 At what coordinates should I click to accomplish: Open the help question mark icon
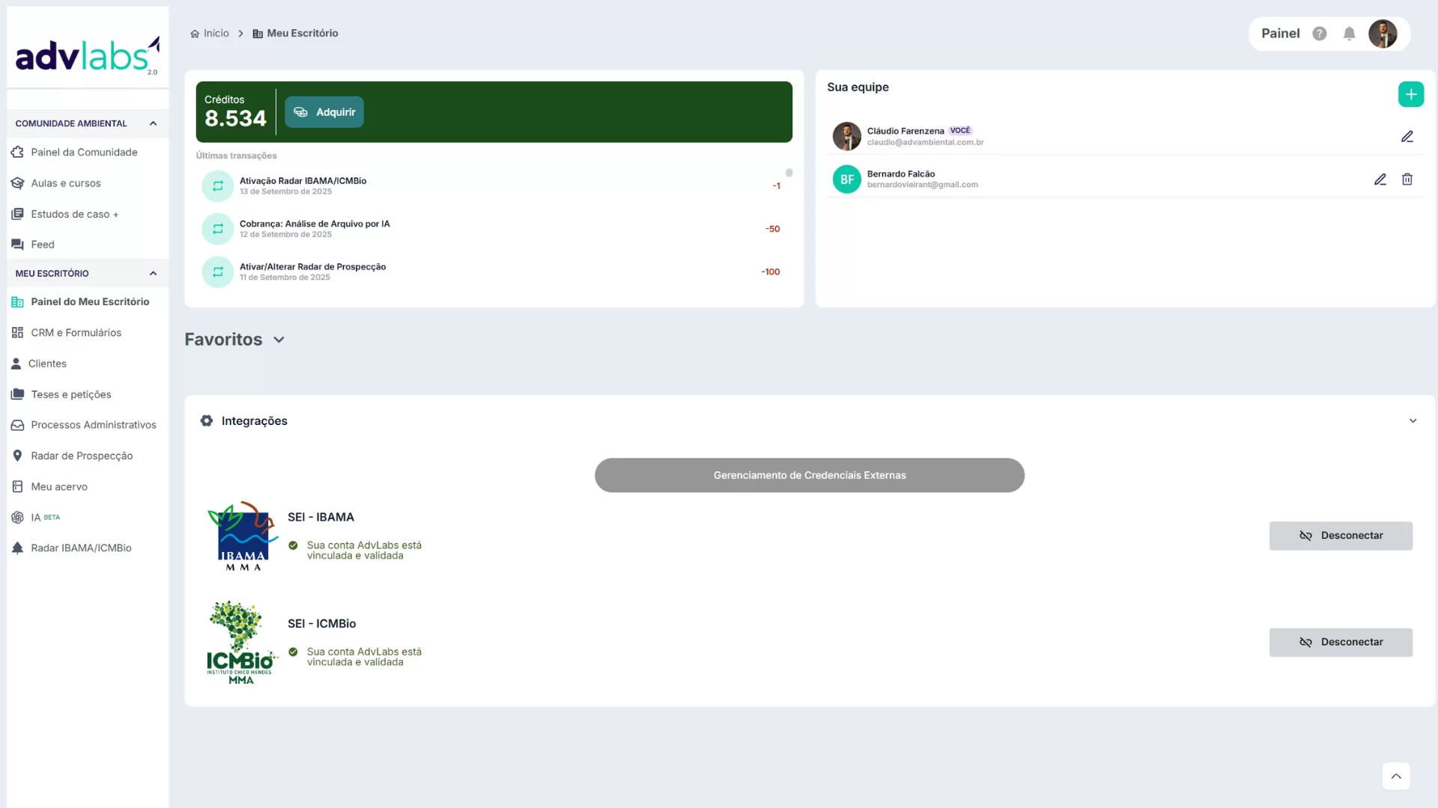point(1320,34)
